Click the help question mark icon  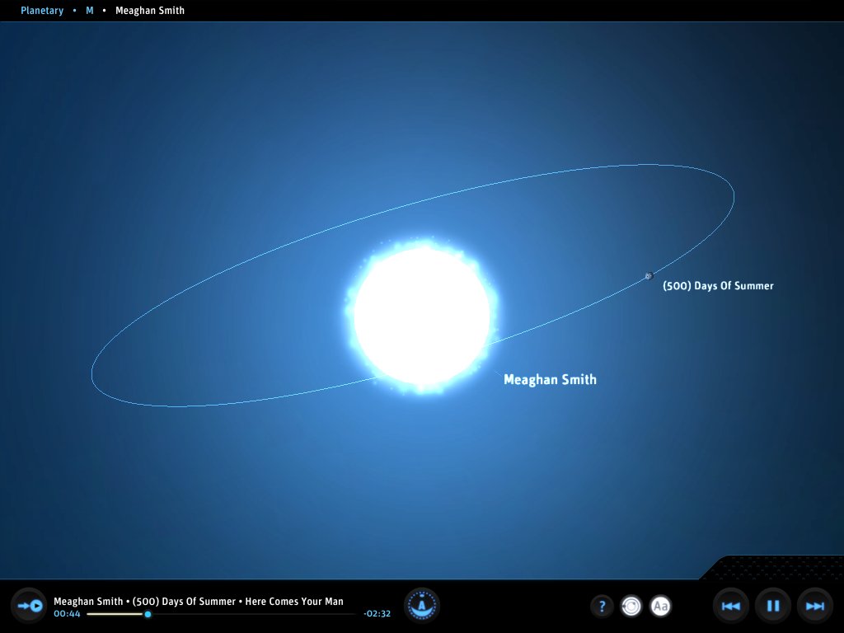click(x=603, y=606)
